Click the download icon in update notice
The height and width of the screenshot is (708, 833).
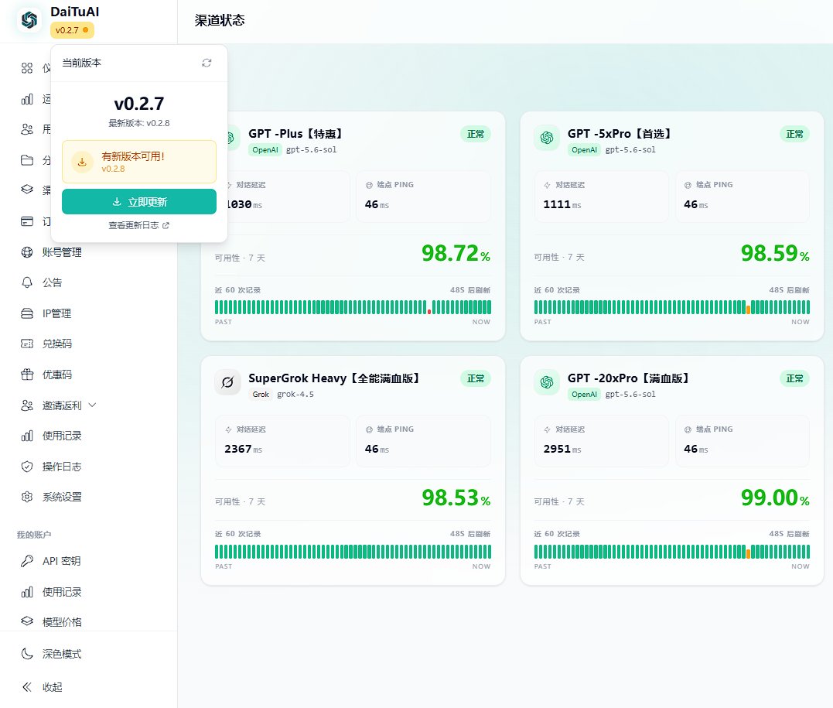click(x=82, y=162)
